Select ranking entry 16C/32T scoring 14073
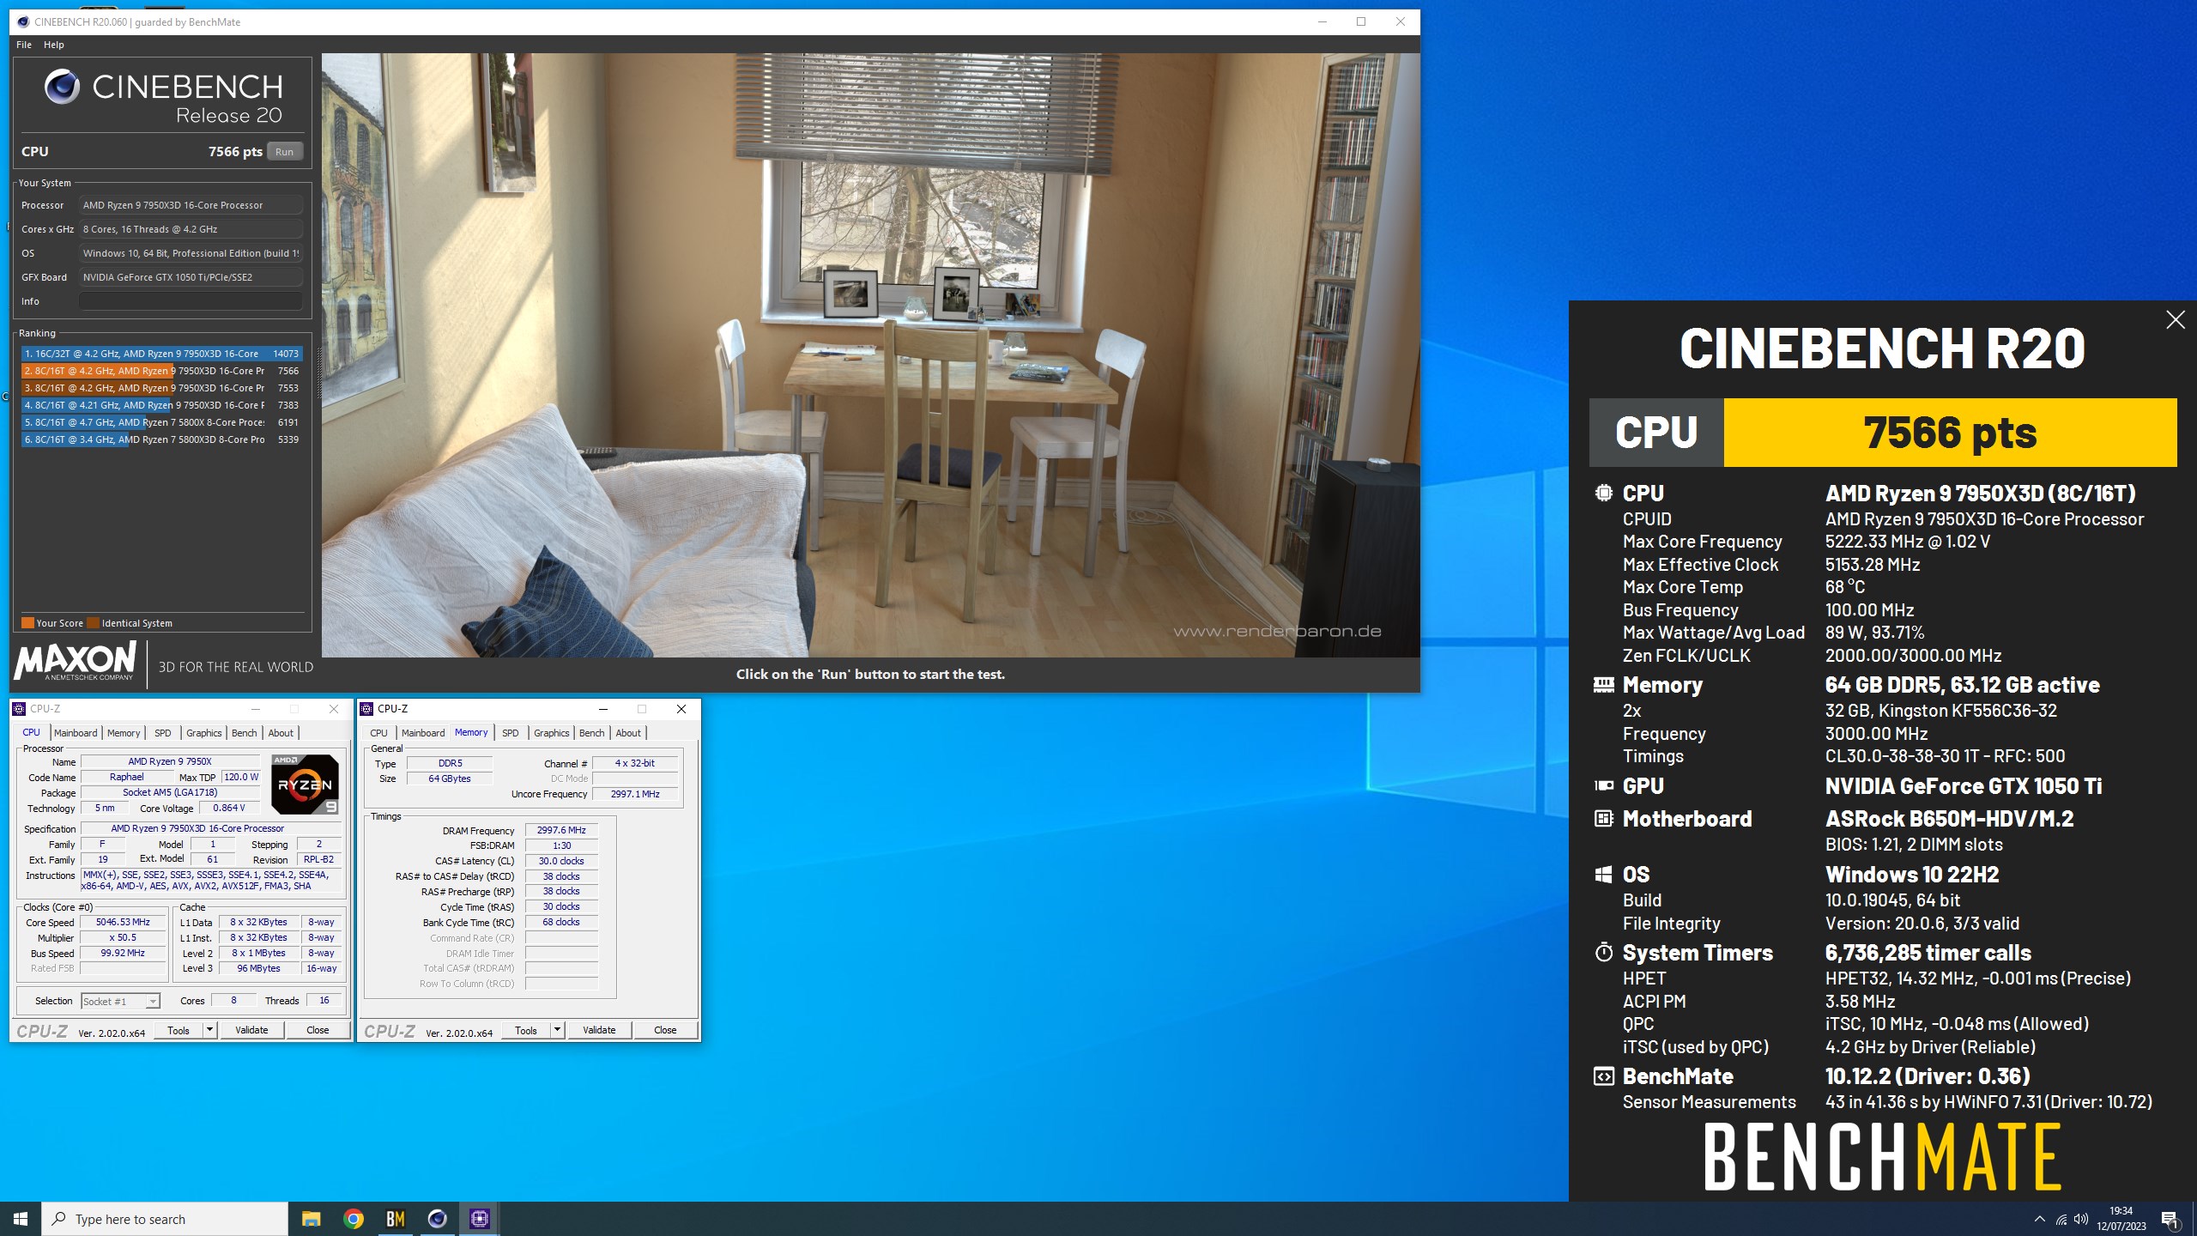Image resolution: width=2197 pixels, height=1236 pixels. tap(162, 354)
